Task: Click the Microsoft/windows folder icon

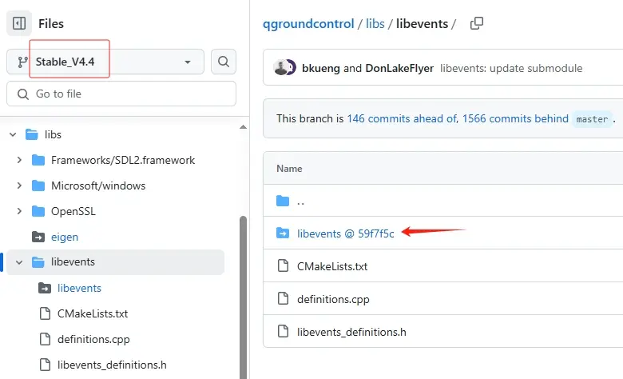Action: tap(38, 186)
